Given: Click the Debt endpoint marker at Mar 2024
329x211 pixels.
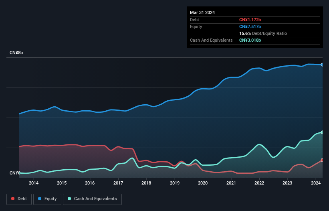Looking at the screenshot, I should point(322,160).
